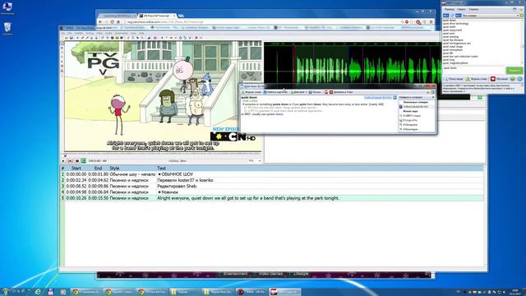Image resolution: width=526 pixels, height=296 pixels.
Task: Click the Lingvo word list scrollbar
Action: tap(522, 42)
